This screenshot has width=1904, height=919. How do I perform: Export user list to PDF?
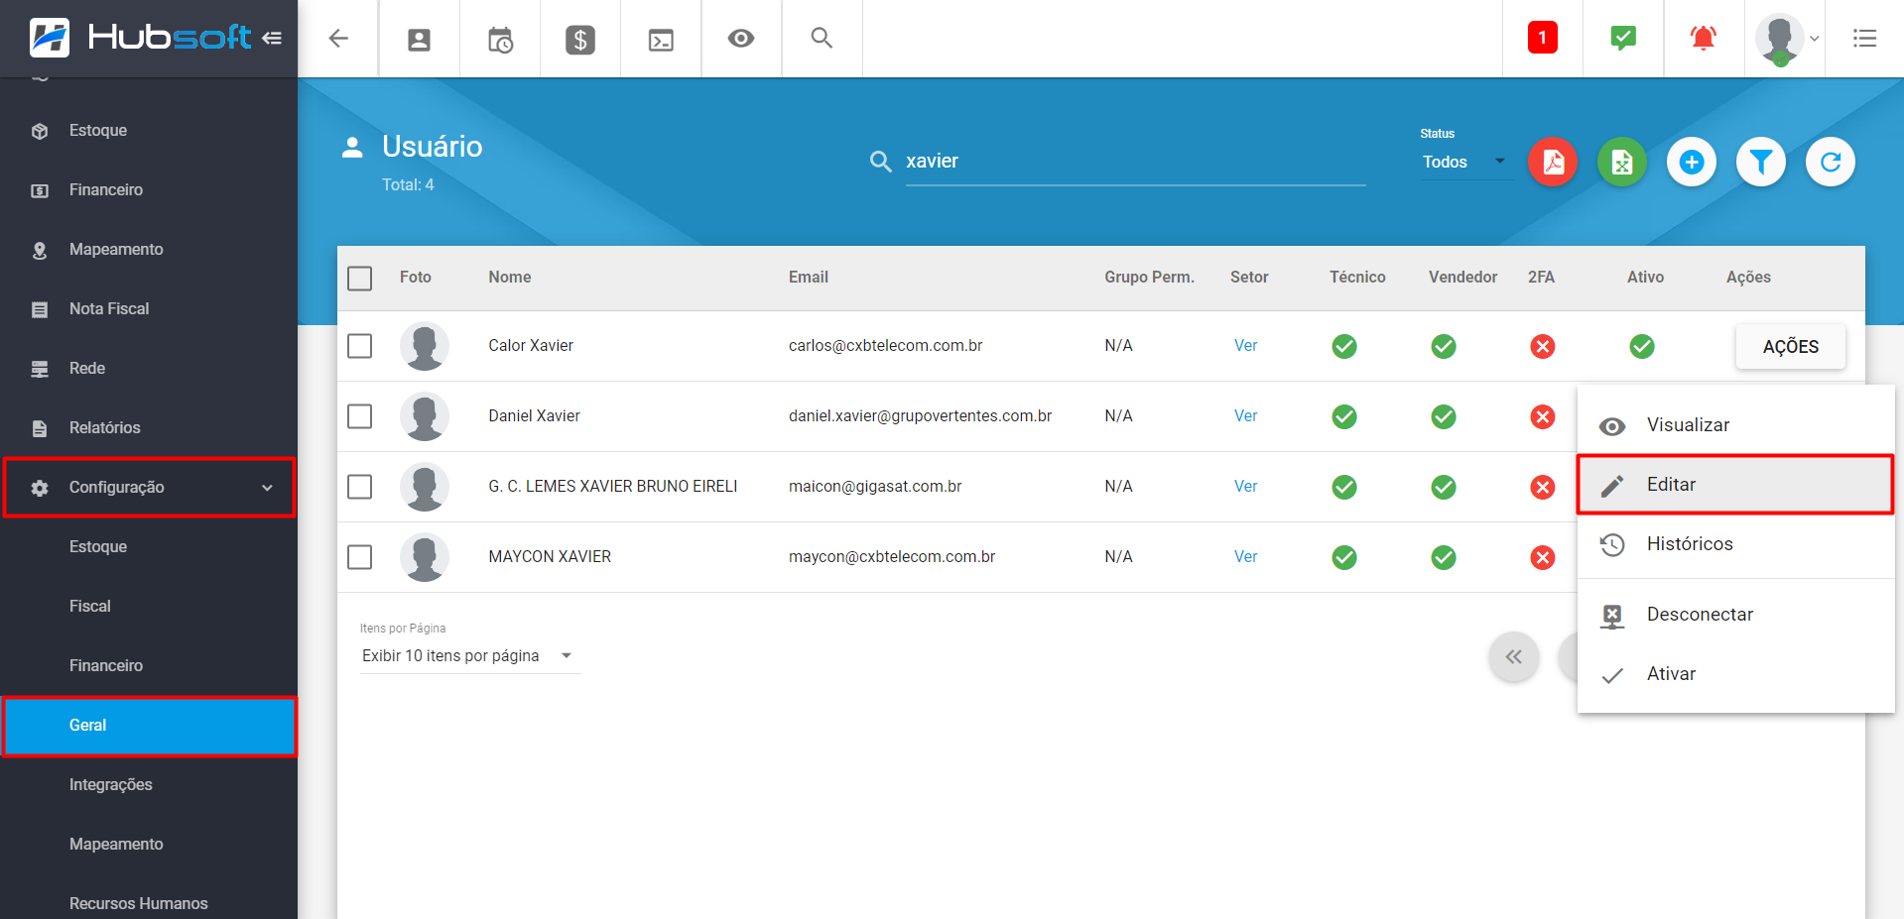point(1553,162)
